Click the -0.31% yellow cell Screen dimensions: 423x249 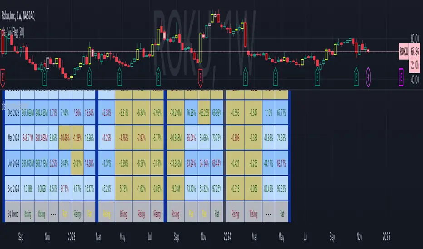[x=77, y=163]
